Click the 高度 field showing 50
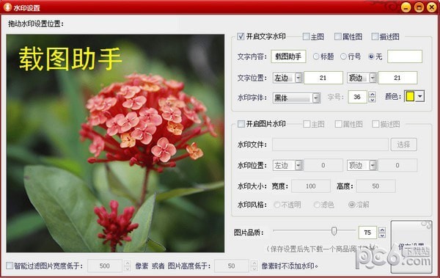The width and height of the screenshot is (440, 278). [x=376, y=186]
